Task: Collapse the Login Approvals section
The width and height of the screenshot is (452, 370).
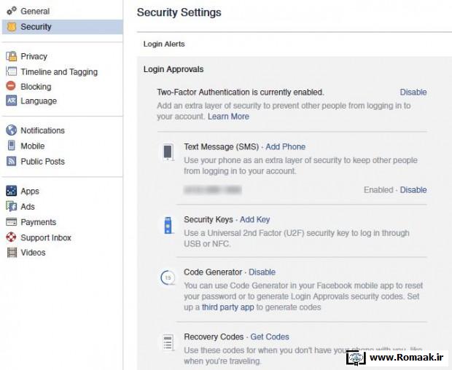Action: pyautogui.click(x=174, y=69)
